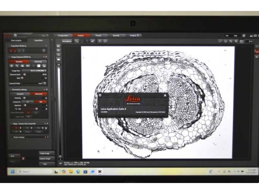259x194 pixels.
Task: Close the Leica about dialog
Action: point(165,95)
